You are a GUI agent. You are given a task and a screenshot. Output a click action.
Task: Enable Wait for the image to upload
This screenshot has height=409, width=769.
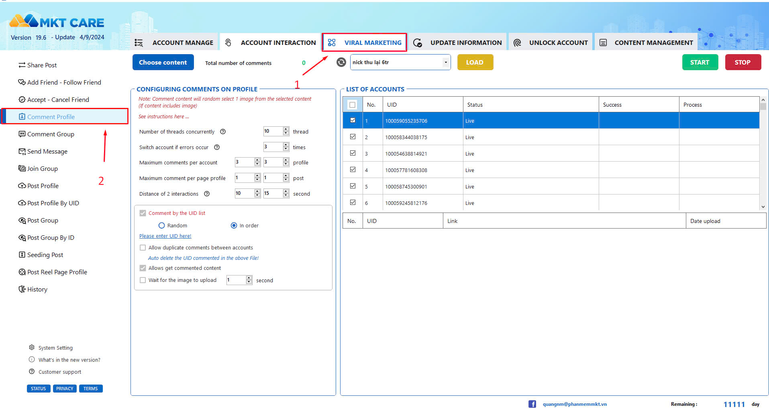tap(143, 280)
